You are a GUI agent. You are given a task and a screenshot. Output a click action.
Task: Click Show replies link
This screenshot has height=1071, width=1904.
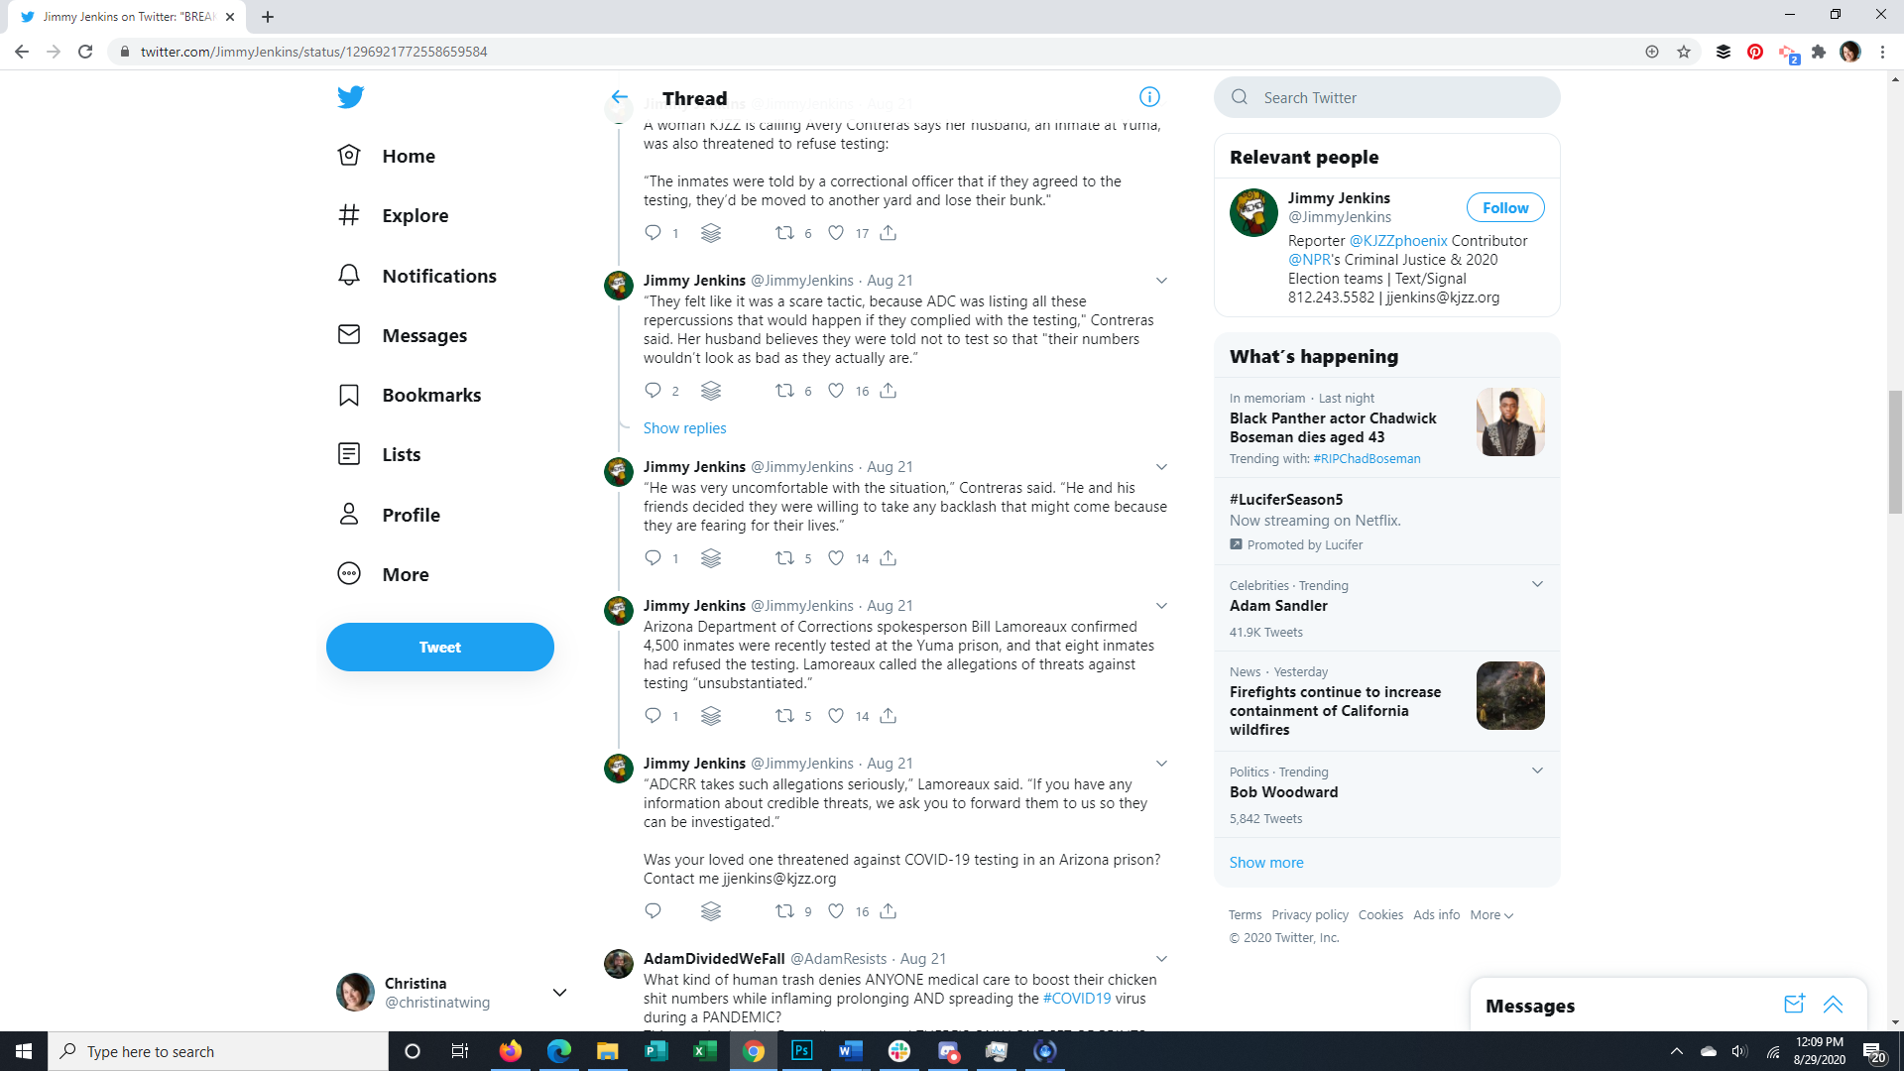click(684, 428)
